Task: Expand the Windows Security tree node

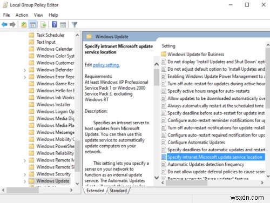Action: (x=25, y=174)
